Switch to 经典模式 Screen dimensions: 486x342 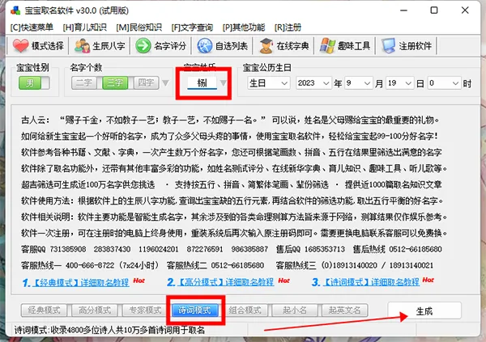pos(44,310)
